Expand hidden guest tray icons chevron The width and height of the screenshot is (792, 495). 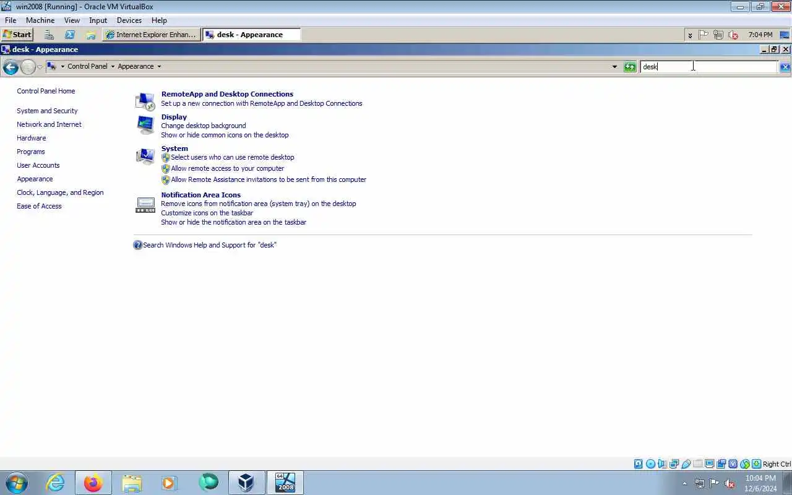[690, 35]
